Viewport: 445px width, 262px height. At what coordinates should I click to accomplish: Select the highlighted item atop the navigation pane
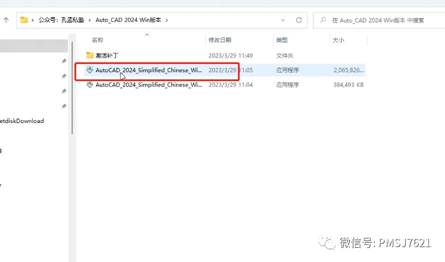[x=34, y=46]
